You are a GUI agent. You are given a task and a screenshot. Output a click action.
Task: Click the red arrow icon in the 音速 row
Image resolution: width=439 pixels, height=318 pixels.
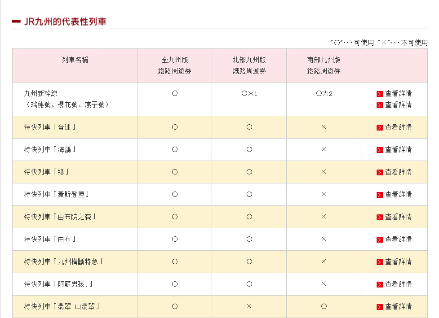pyautogui.click(x=380, y=127)
